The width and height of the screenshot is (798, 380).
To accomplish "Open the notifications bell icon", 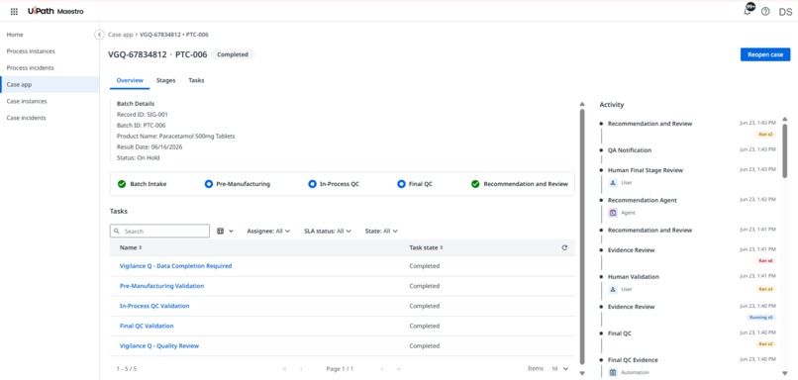I will (x=748, y=11).
